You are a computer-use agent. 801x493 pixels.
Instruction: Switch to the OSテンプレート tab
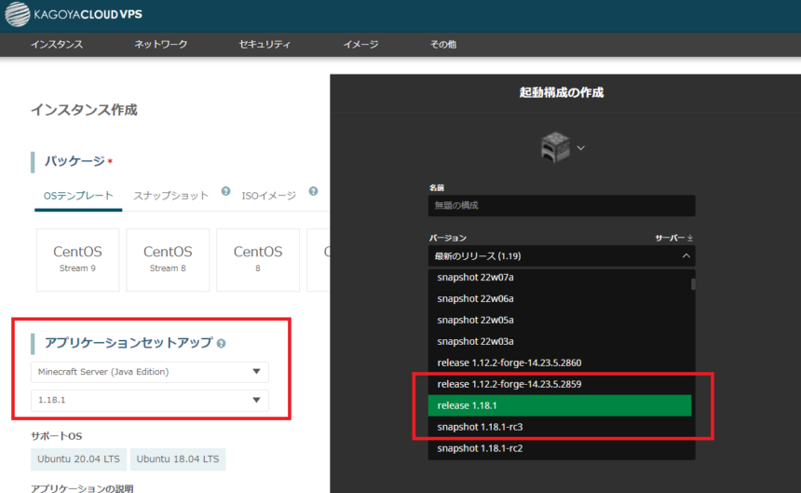pyautogui.click(x=78, y=196)
